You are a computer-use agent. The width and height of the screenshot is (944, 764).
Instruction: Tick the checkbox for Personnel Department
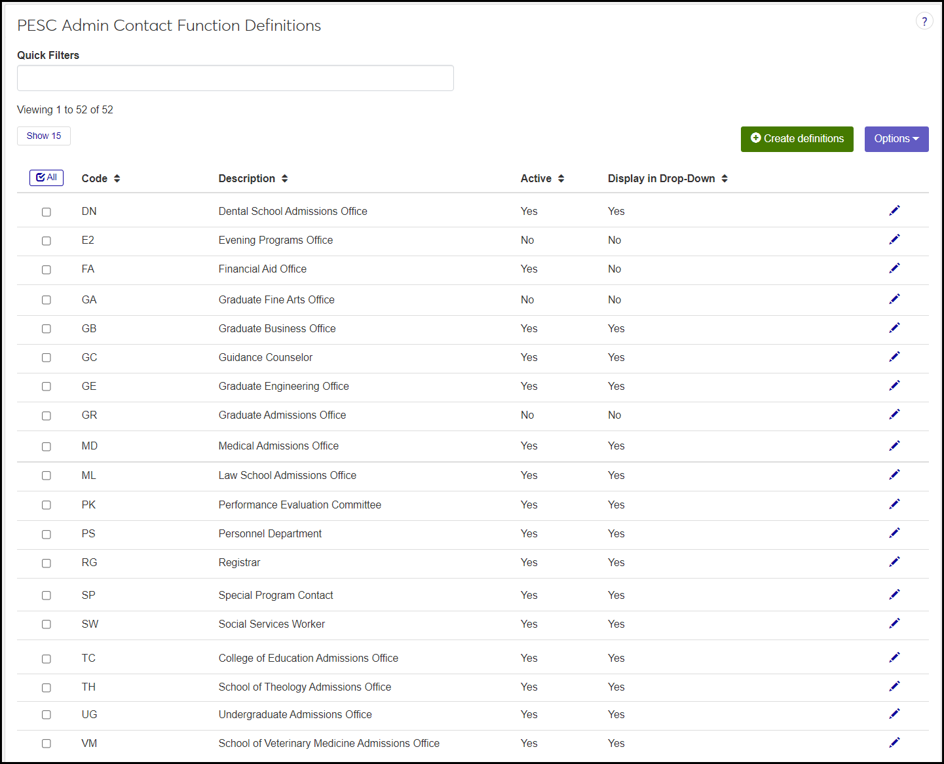pyautogui.click(x=47, y=535)
